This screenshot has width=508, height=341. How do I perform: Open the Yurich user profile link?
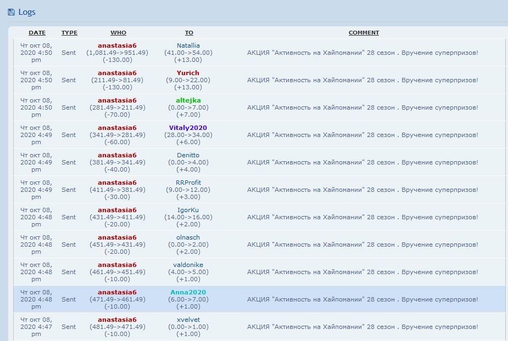(188, 73)
